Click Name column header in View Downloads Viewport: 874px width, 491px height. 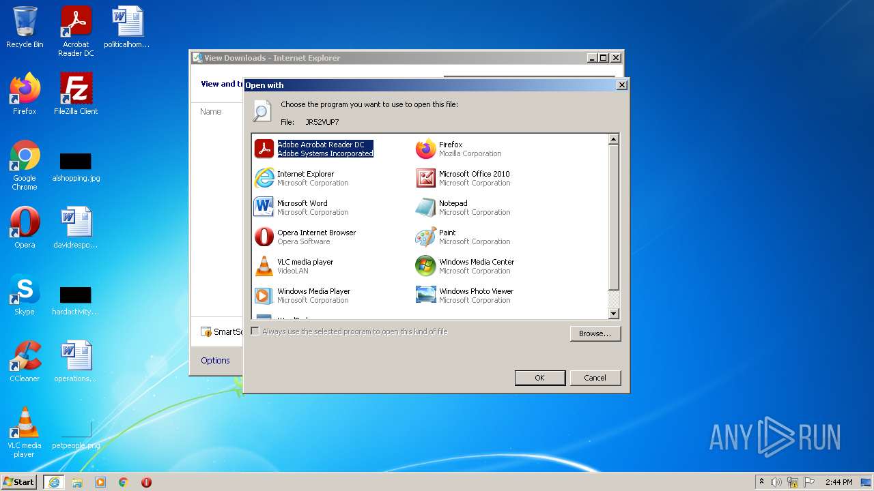(x=211, y=112)
